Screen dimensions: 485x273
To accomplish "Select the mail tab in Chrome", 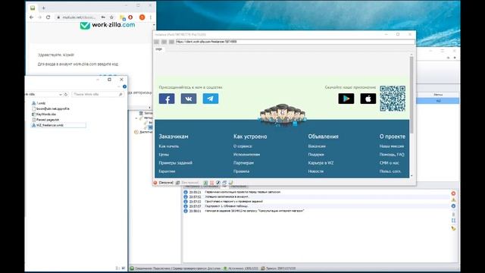I will pyautogui.click(x=33, y=8).
